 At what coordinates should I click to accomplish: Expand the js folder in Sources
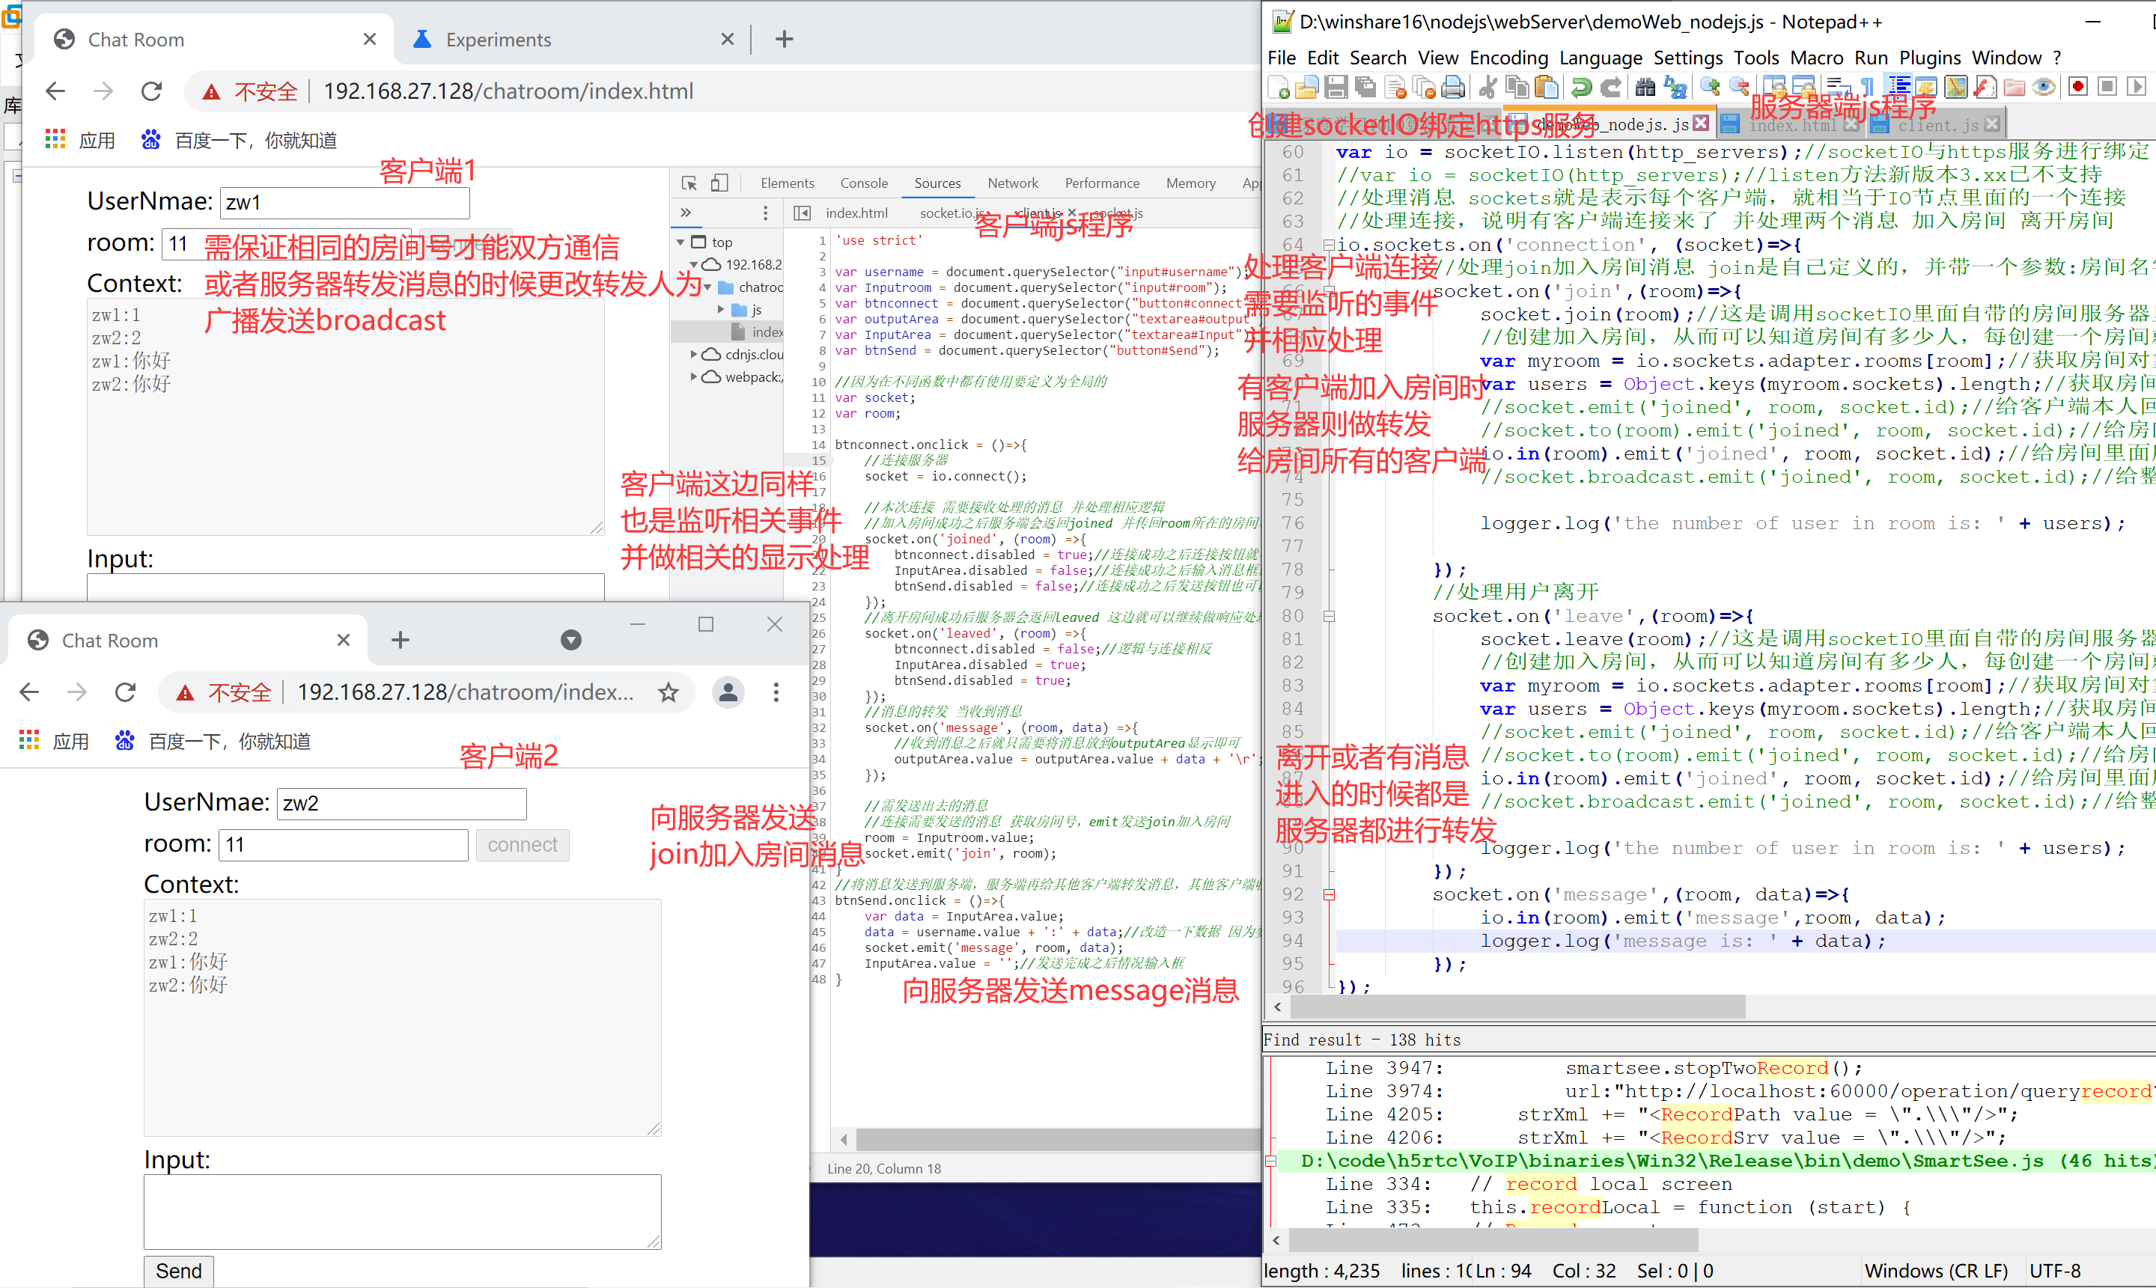(x=720, y=310)
